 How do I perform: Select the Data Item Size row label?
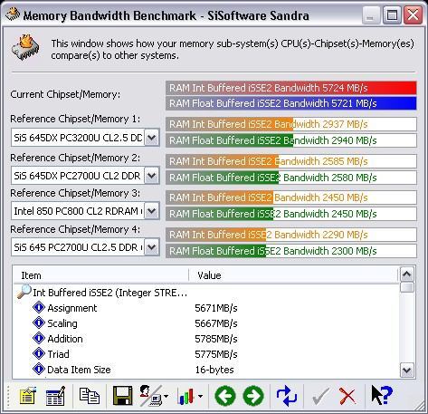[79, 370]
